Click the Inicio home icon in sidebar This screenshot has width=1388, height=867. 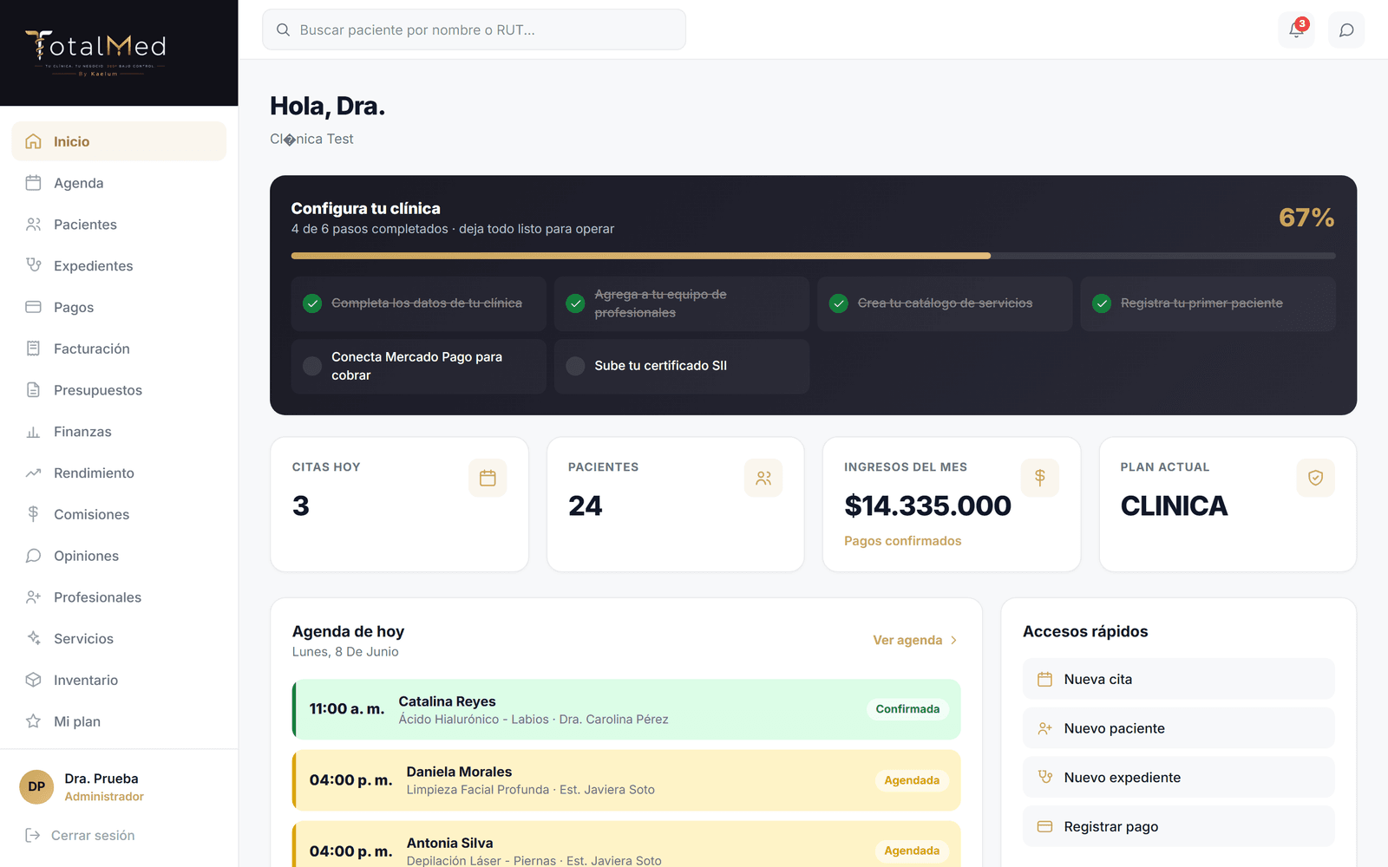pyautogui.click(x=34, y=141)
